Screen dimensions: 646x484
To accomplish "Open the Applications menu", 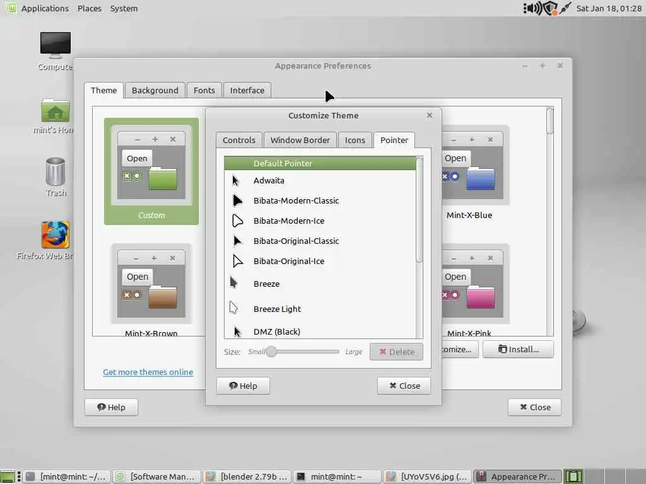I will click(45, 8).
